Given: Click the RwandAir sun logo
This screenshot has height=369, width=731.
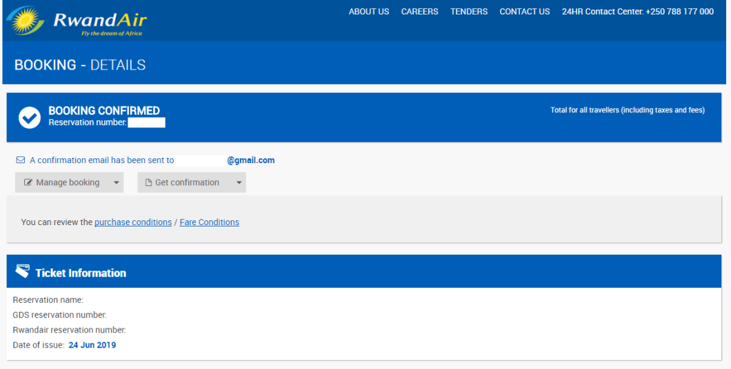Looking at the screenshot, I should pos(25,21).
